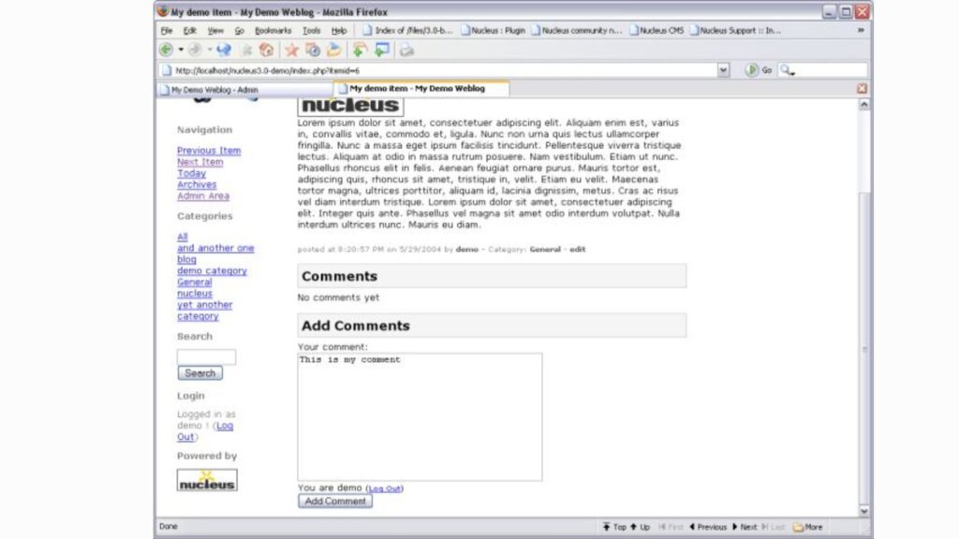This screenshot has height=539, width=959.
Task: Click the New Window toolbar icon
Action: coord(382,50)
